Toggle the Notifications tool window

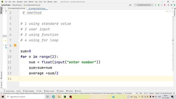tap(175, 12)
